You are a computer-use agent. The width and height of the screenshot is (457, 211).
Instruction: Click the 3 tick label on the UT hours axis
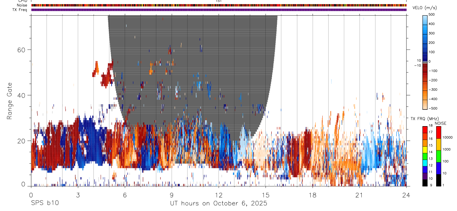coord(78,195)
